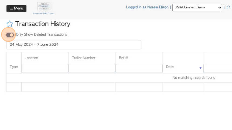Image resolution: width=232 pixels, height=130 pixels.
Task: Click the Trailer Number filter input box
Action: (x=92, y=68)
